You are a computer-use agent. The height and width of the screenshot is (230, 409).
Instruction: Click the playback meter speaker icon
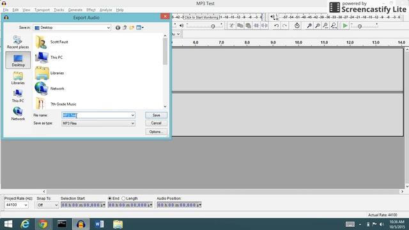coord(272,17)
